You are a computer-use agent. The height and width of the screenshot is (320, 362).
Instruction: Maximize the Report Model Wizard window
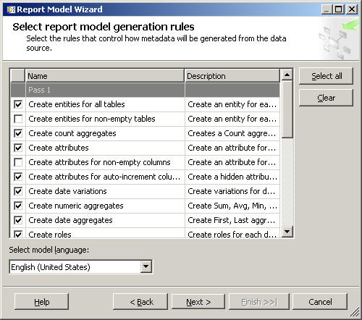(338, 9)
